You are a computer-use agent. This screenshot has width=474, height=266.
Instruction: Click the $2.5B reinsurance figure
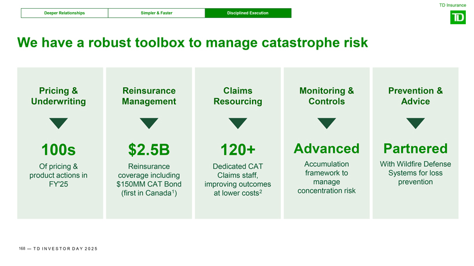[149, 149]
